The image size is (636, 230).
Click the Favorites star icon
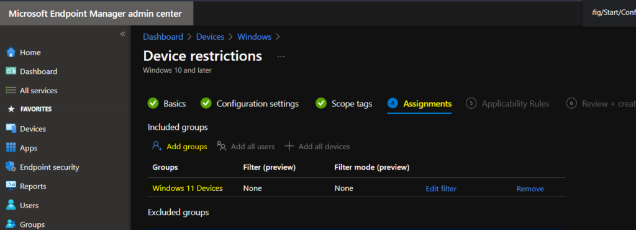(11, 109)
